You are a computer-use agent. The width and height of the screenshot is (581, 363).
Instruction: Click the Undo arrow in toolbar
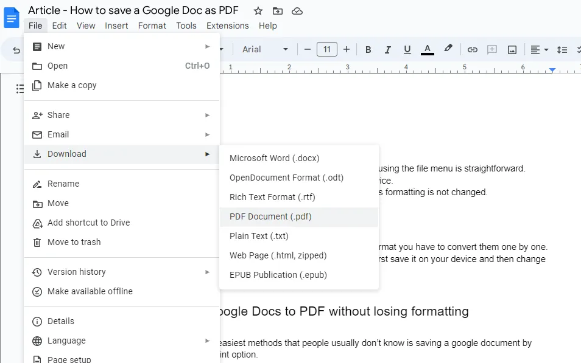(16, 50)
